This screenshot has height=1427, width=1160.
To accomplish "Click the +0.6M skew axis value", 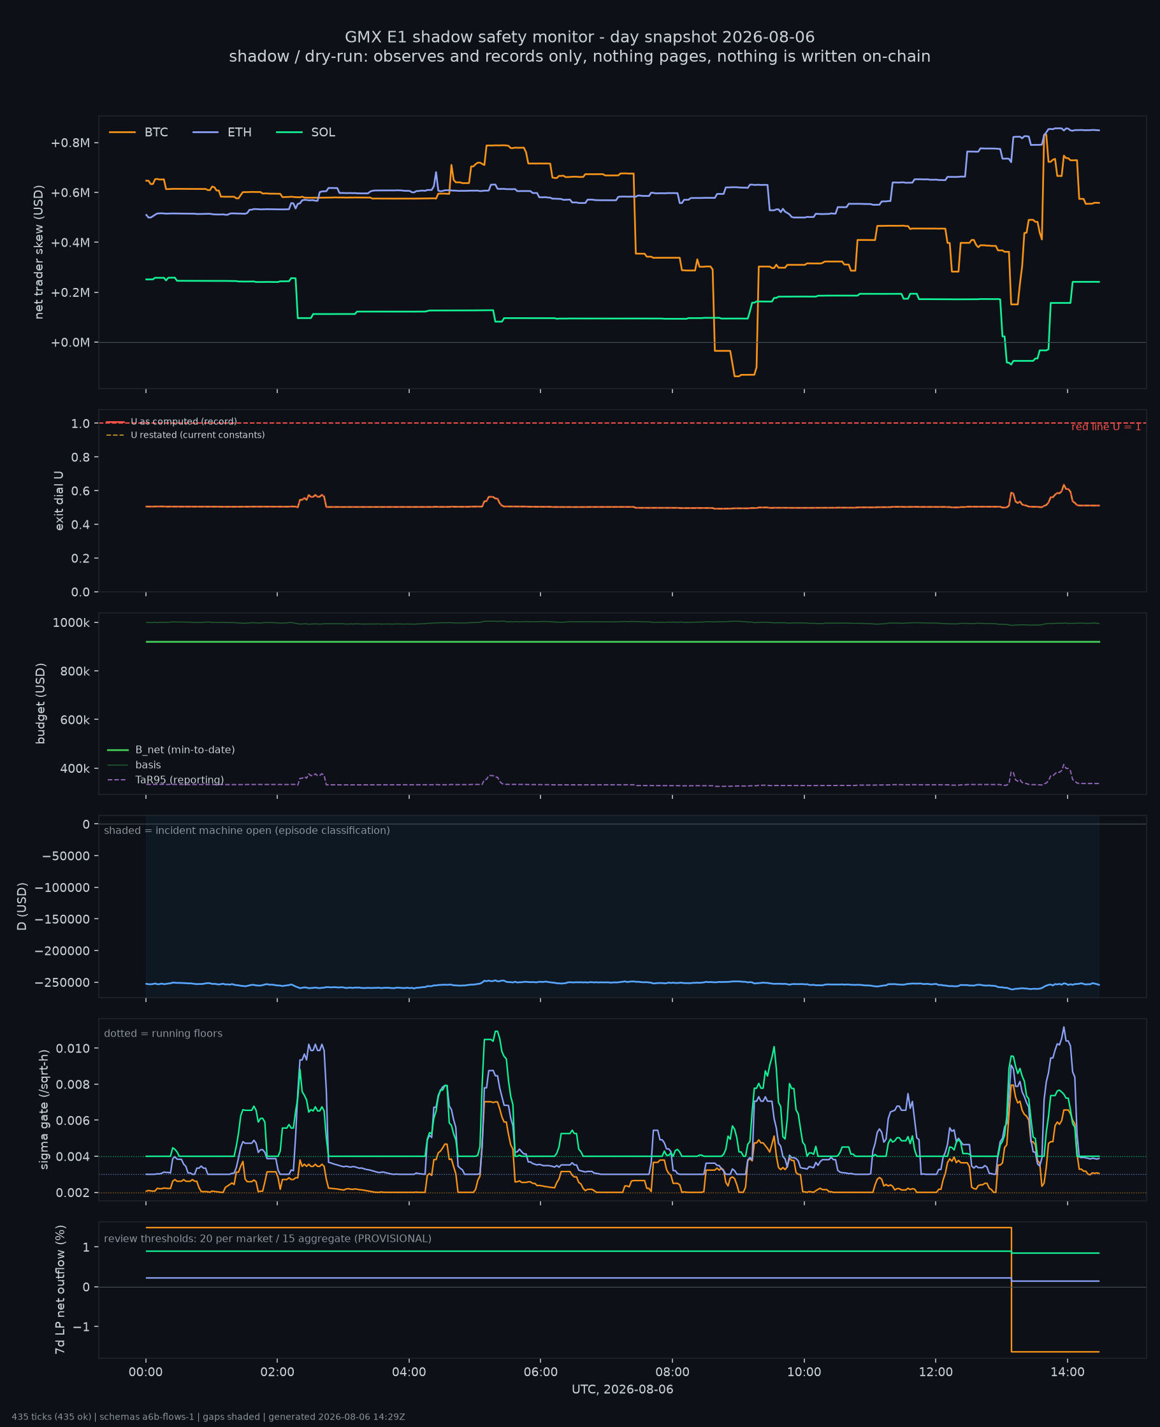I will (70, 193).
